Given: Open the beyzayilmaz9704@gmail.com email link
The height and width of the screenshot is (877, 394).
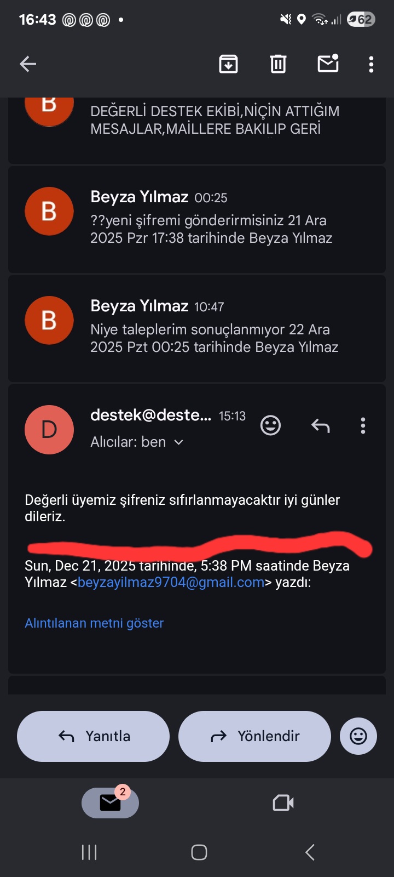Looking at the screenshot, I should (x=171, y=582).
